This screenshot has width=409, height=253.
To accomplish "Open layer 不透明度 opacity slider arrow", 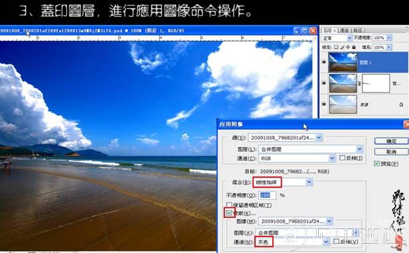I will (389, 38).
